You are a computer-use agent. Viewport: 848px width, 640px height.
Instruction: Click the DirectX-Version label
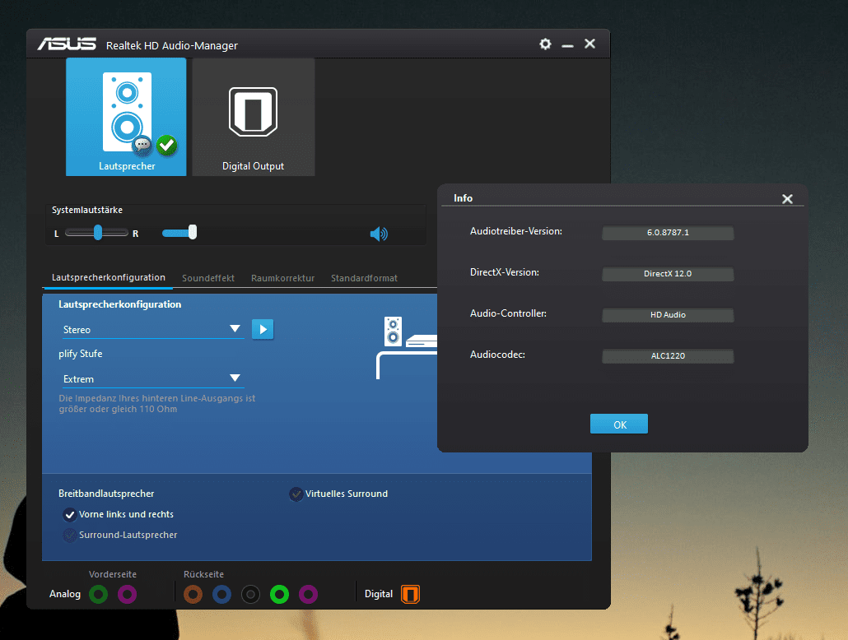click(505, 272)
